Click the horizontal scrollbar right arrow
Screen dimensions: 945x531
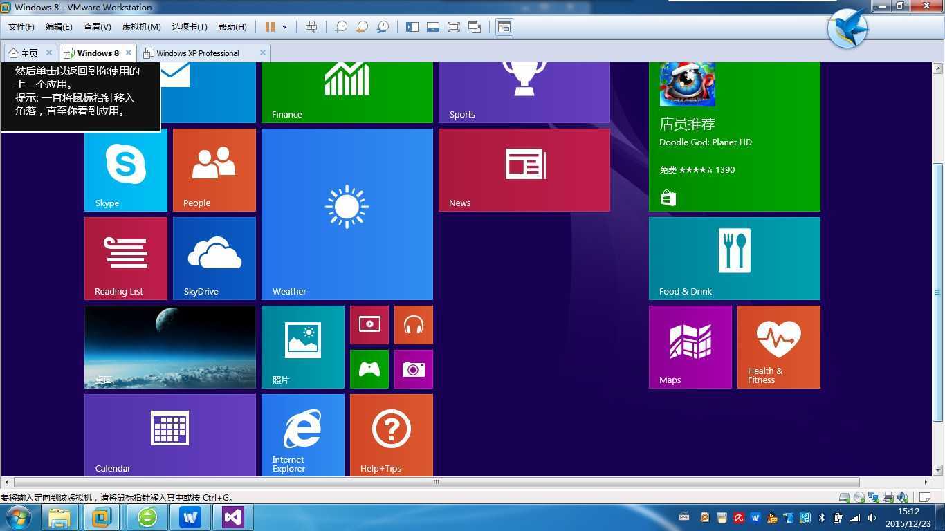926,482
